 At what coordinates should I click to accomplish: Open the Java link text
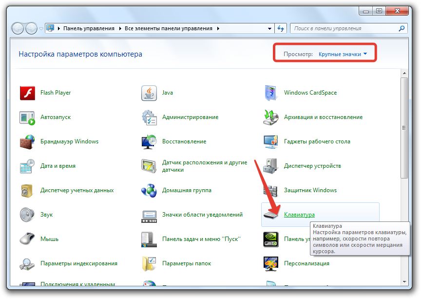[x=168, y=93]
